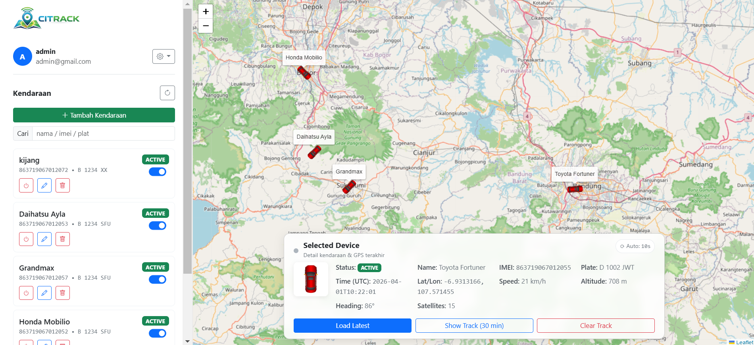The height and width of the screenshot is (345, 754).
Task: Edit the Grandmax vehicle
Action: coord(44,293)
